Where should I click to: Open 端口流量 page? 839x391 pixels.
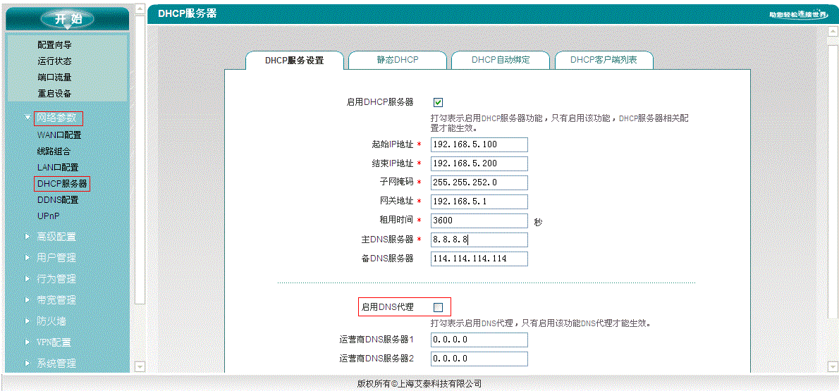54,77
